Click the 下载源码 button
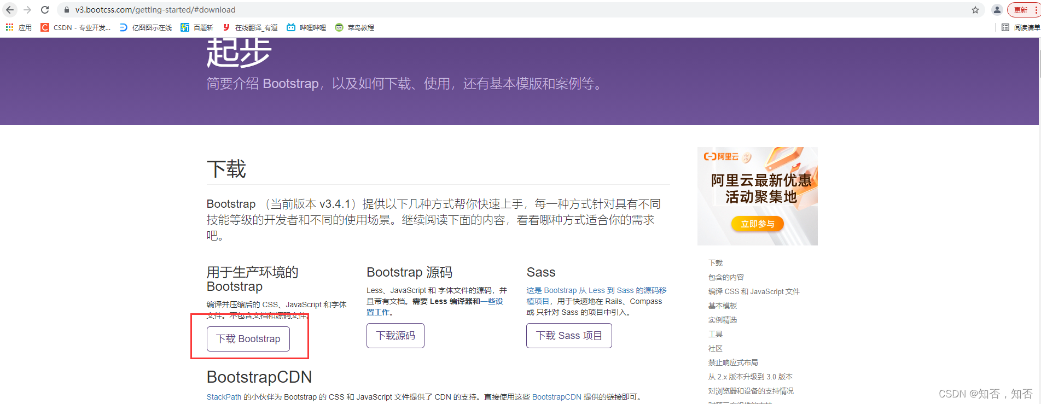Screen dimensions: 1041x404 [396, 336]
